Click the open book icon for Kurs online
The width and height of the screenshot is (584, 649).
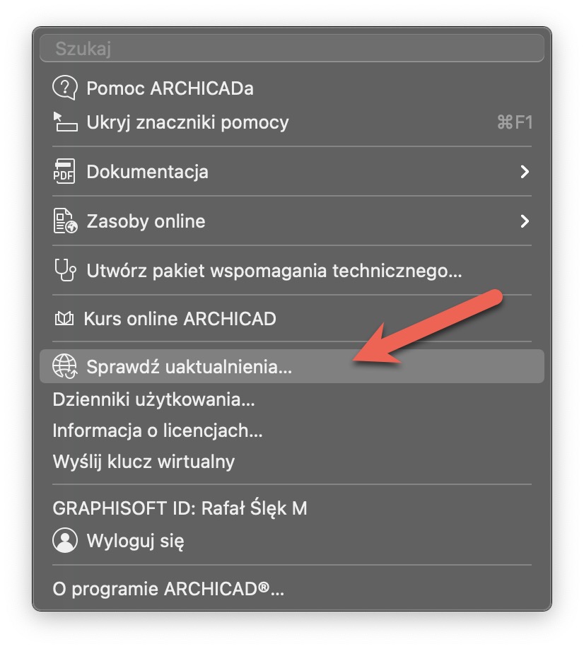[x=64, y=319]
